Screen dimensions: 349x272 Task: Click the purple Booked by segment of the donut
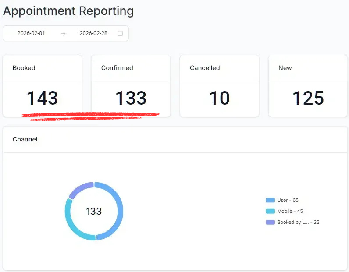pos(81,189)
